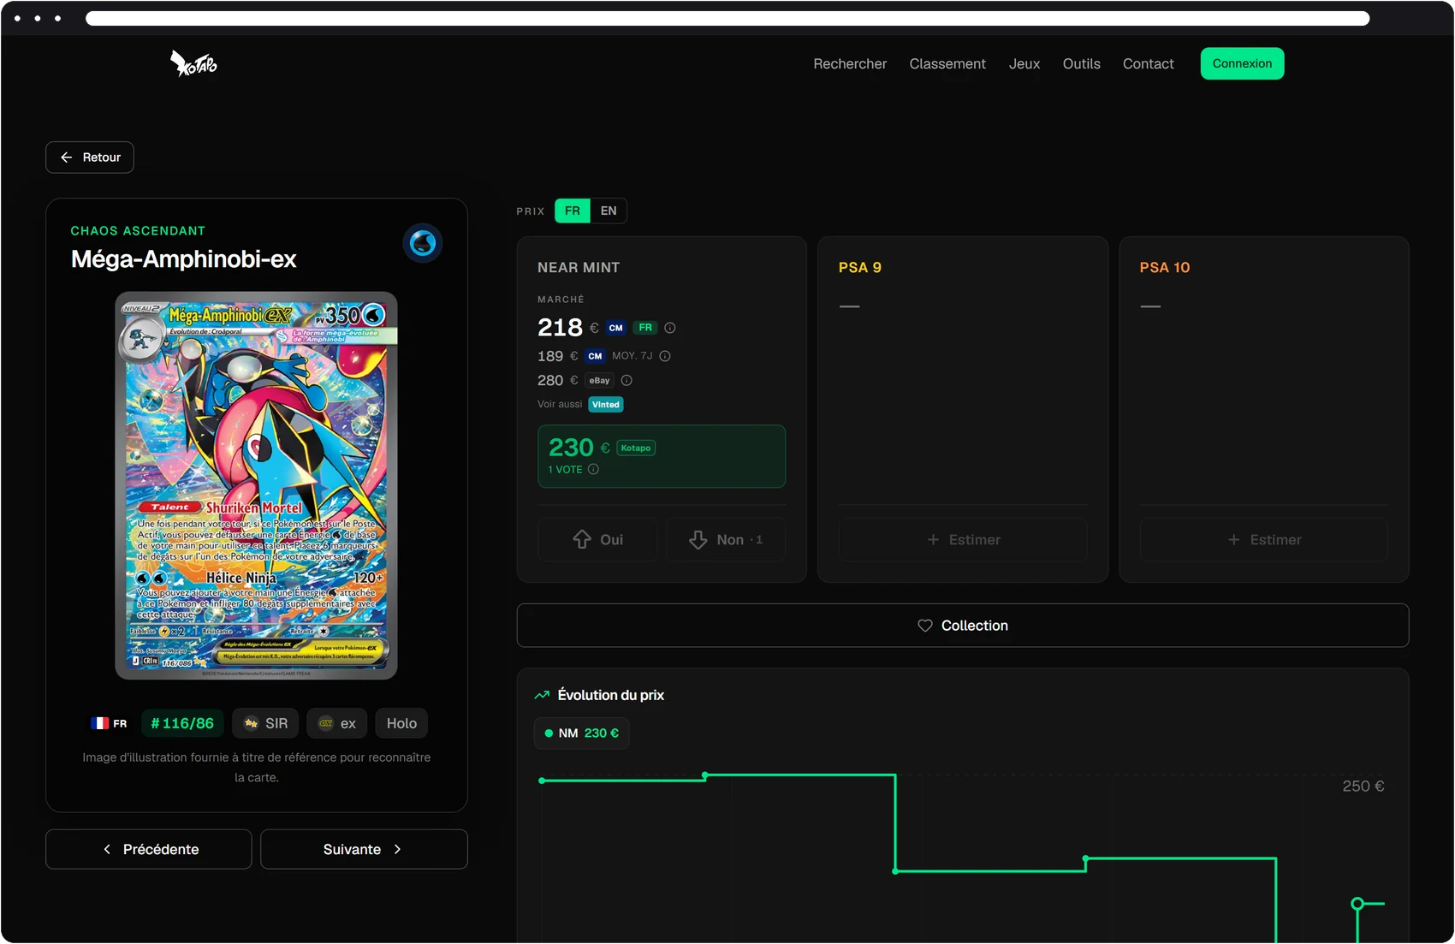Go to the Précédente card
The image size is (1455, 944).
coord(149,849)
